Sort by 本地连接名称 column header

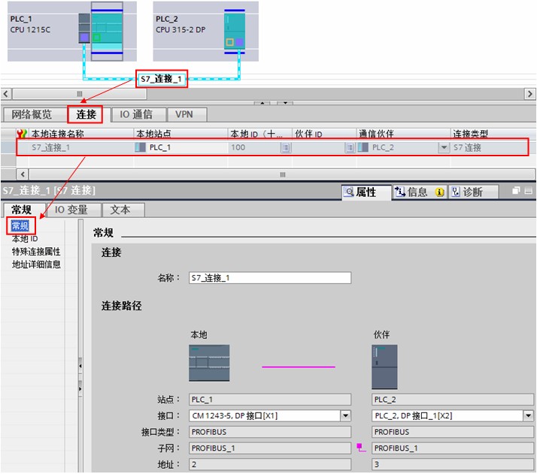pos(57,134)
